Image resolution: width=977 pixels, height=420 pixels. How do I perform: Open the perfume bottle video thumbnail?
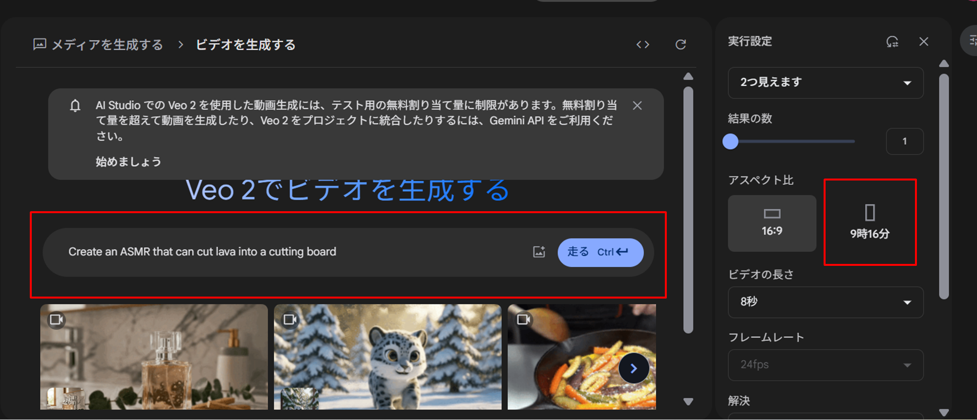point(154,357)
